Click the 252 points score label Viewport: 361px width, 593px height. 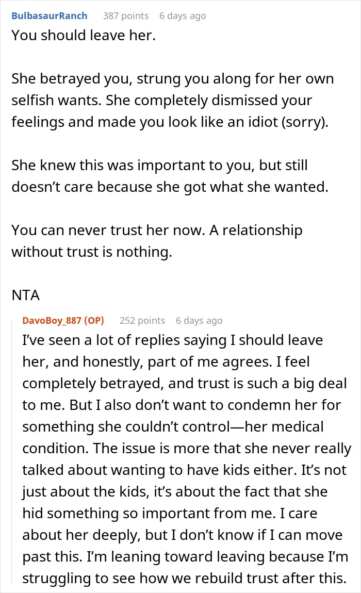click(142, 321)
